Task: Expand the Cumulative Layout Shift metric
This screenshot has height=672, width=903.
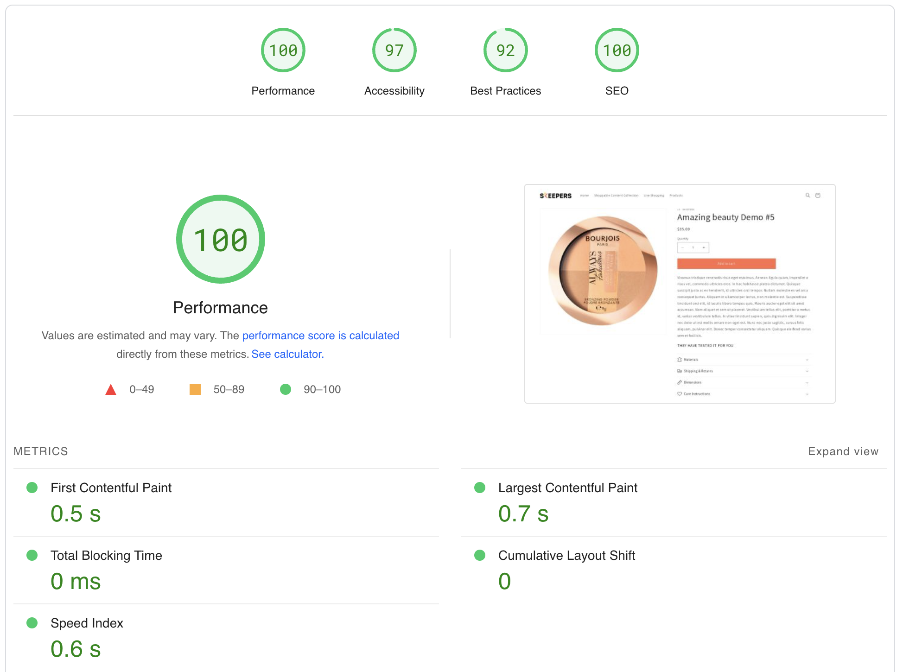Action: tap(566, 555)
